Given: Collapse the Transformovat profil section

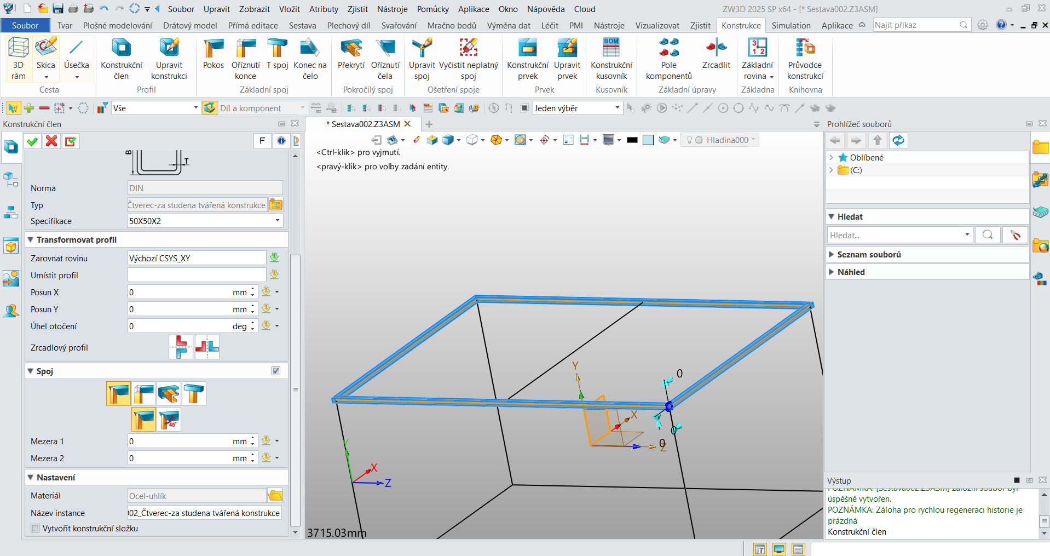Looking at the screenshot, I should (x=31, y=240).
